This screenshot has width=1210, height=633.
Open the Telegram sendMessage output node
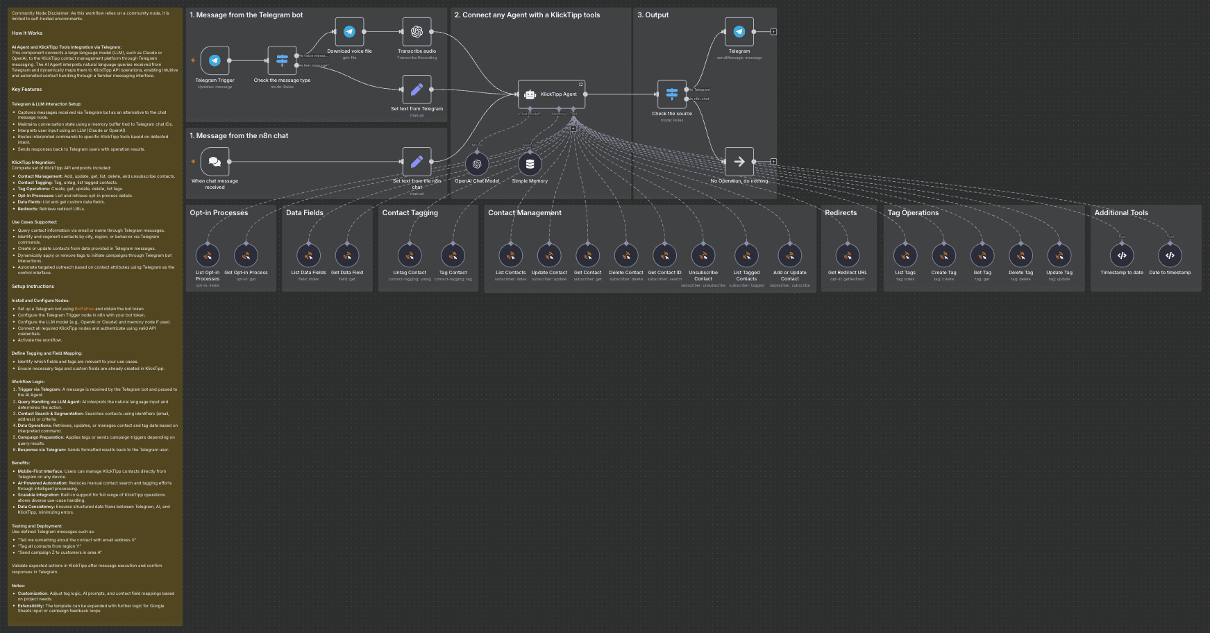point(739,32)
